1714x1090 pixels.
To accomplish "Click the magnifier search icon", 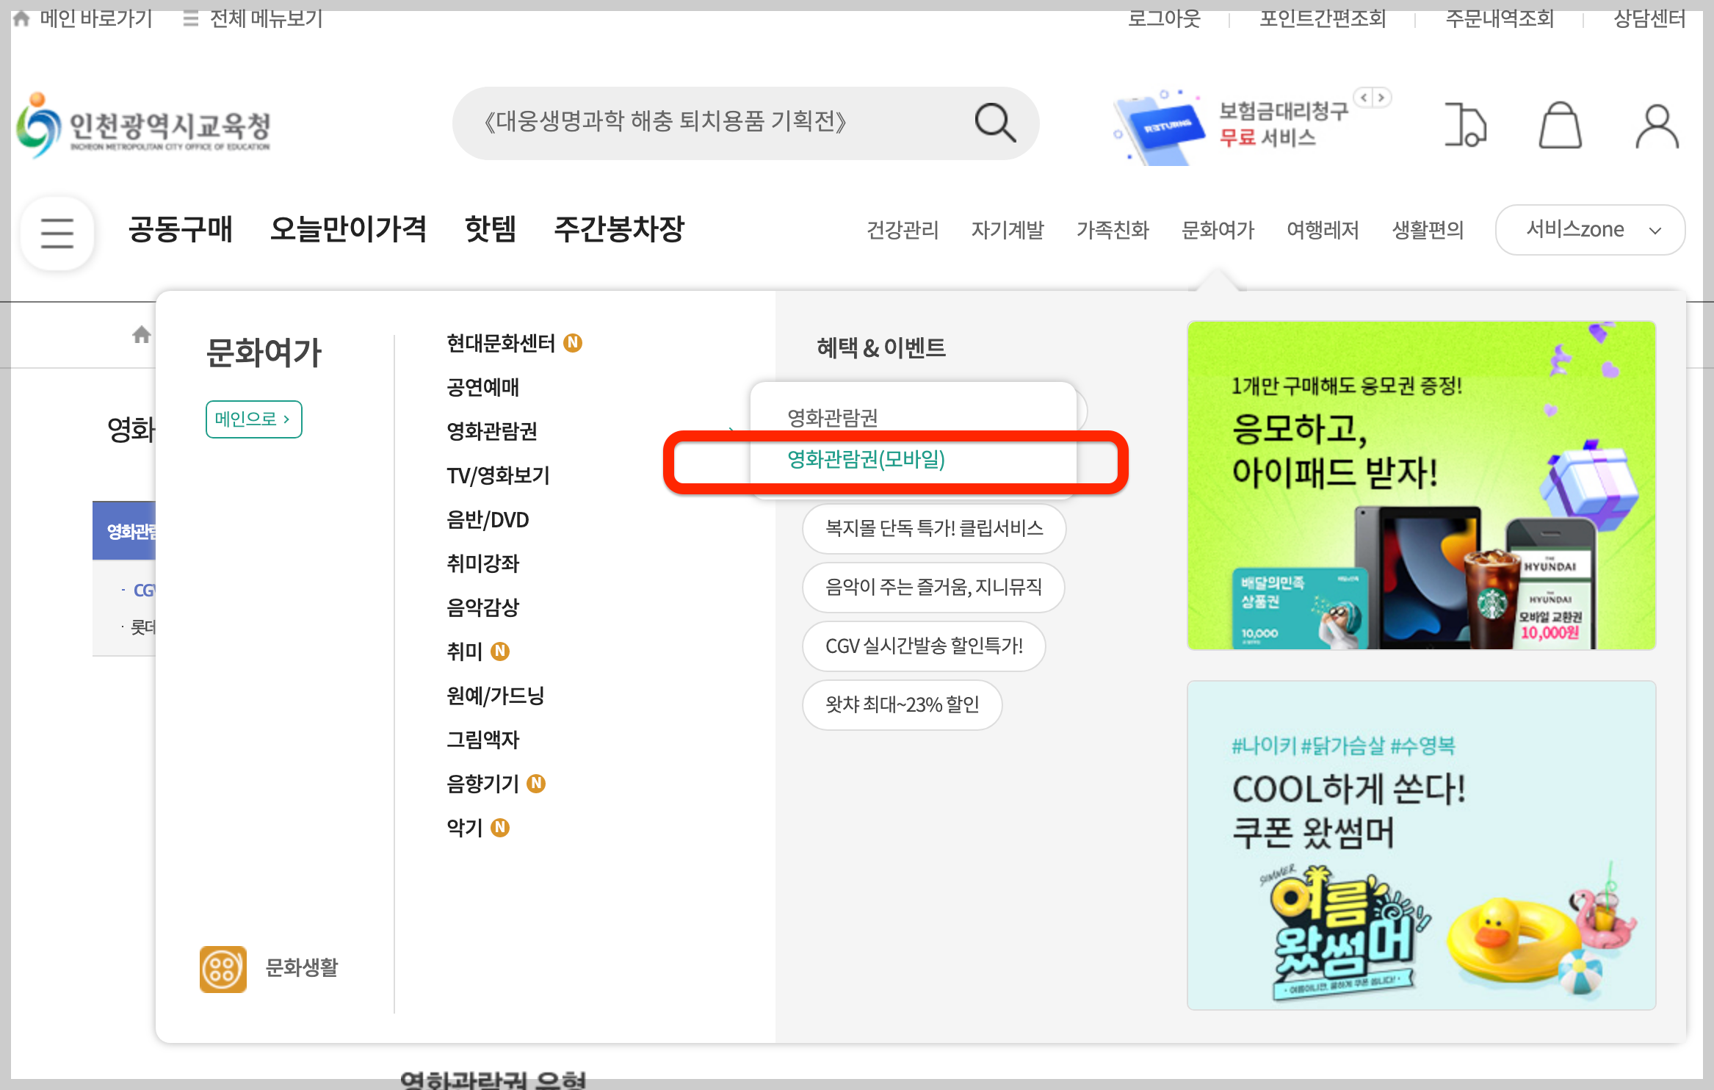I will [x=995, y=123].
